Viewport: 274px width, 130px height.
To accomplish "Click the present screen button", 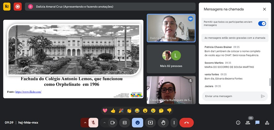I will coord(150,123).
